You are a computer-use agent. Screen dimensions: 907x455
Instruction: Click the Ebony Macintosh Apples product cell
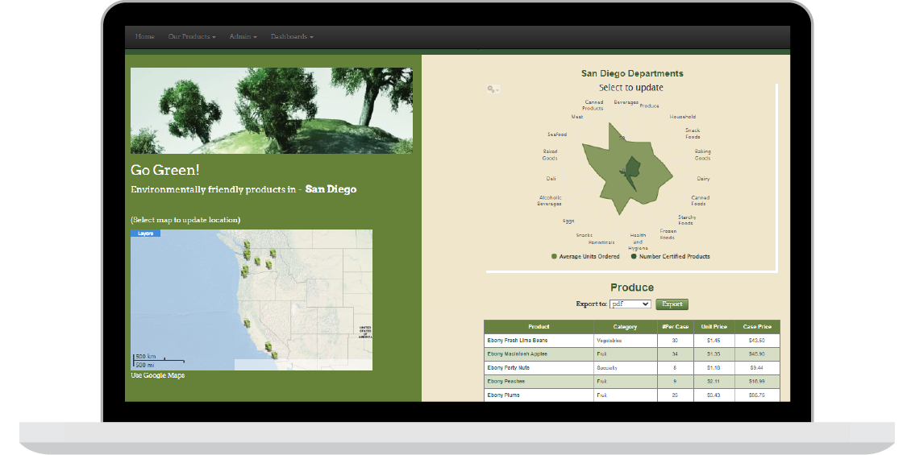(x=539, y=354)
